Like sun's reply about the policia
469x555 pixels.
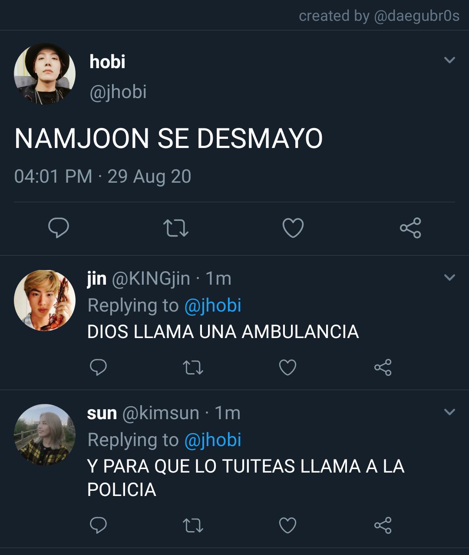click(x=287, y=525)
